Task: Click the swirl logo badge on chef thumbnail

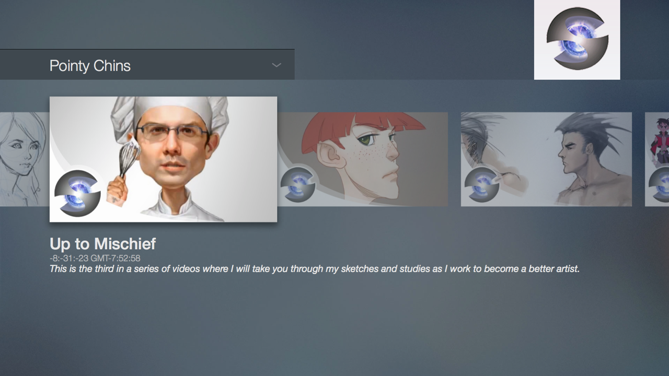Action: [77, 193]
